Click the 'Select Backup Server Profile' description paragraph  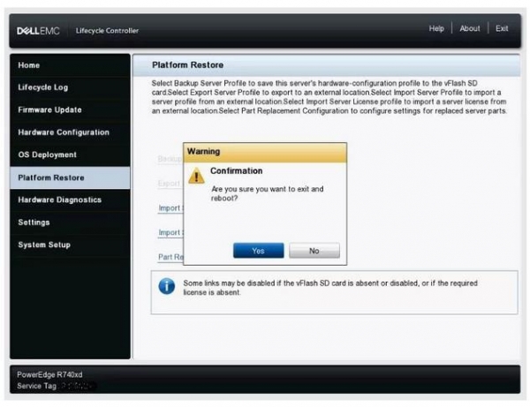[329, 97]
